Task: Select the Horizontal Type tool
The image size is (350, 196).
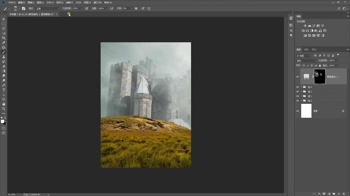Action: coord(4,90)
